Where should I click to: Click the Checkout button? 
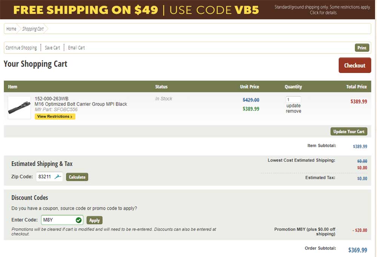355,65
